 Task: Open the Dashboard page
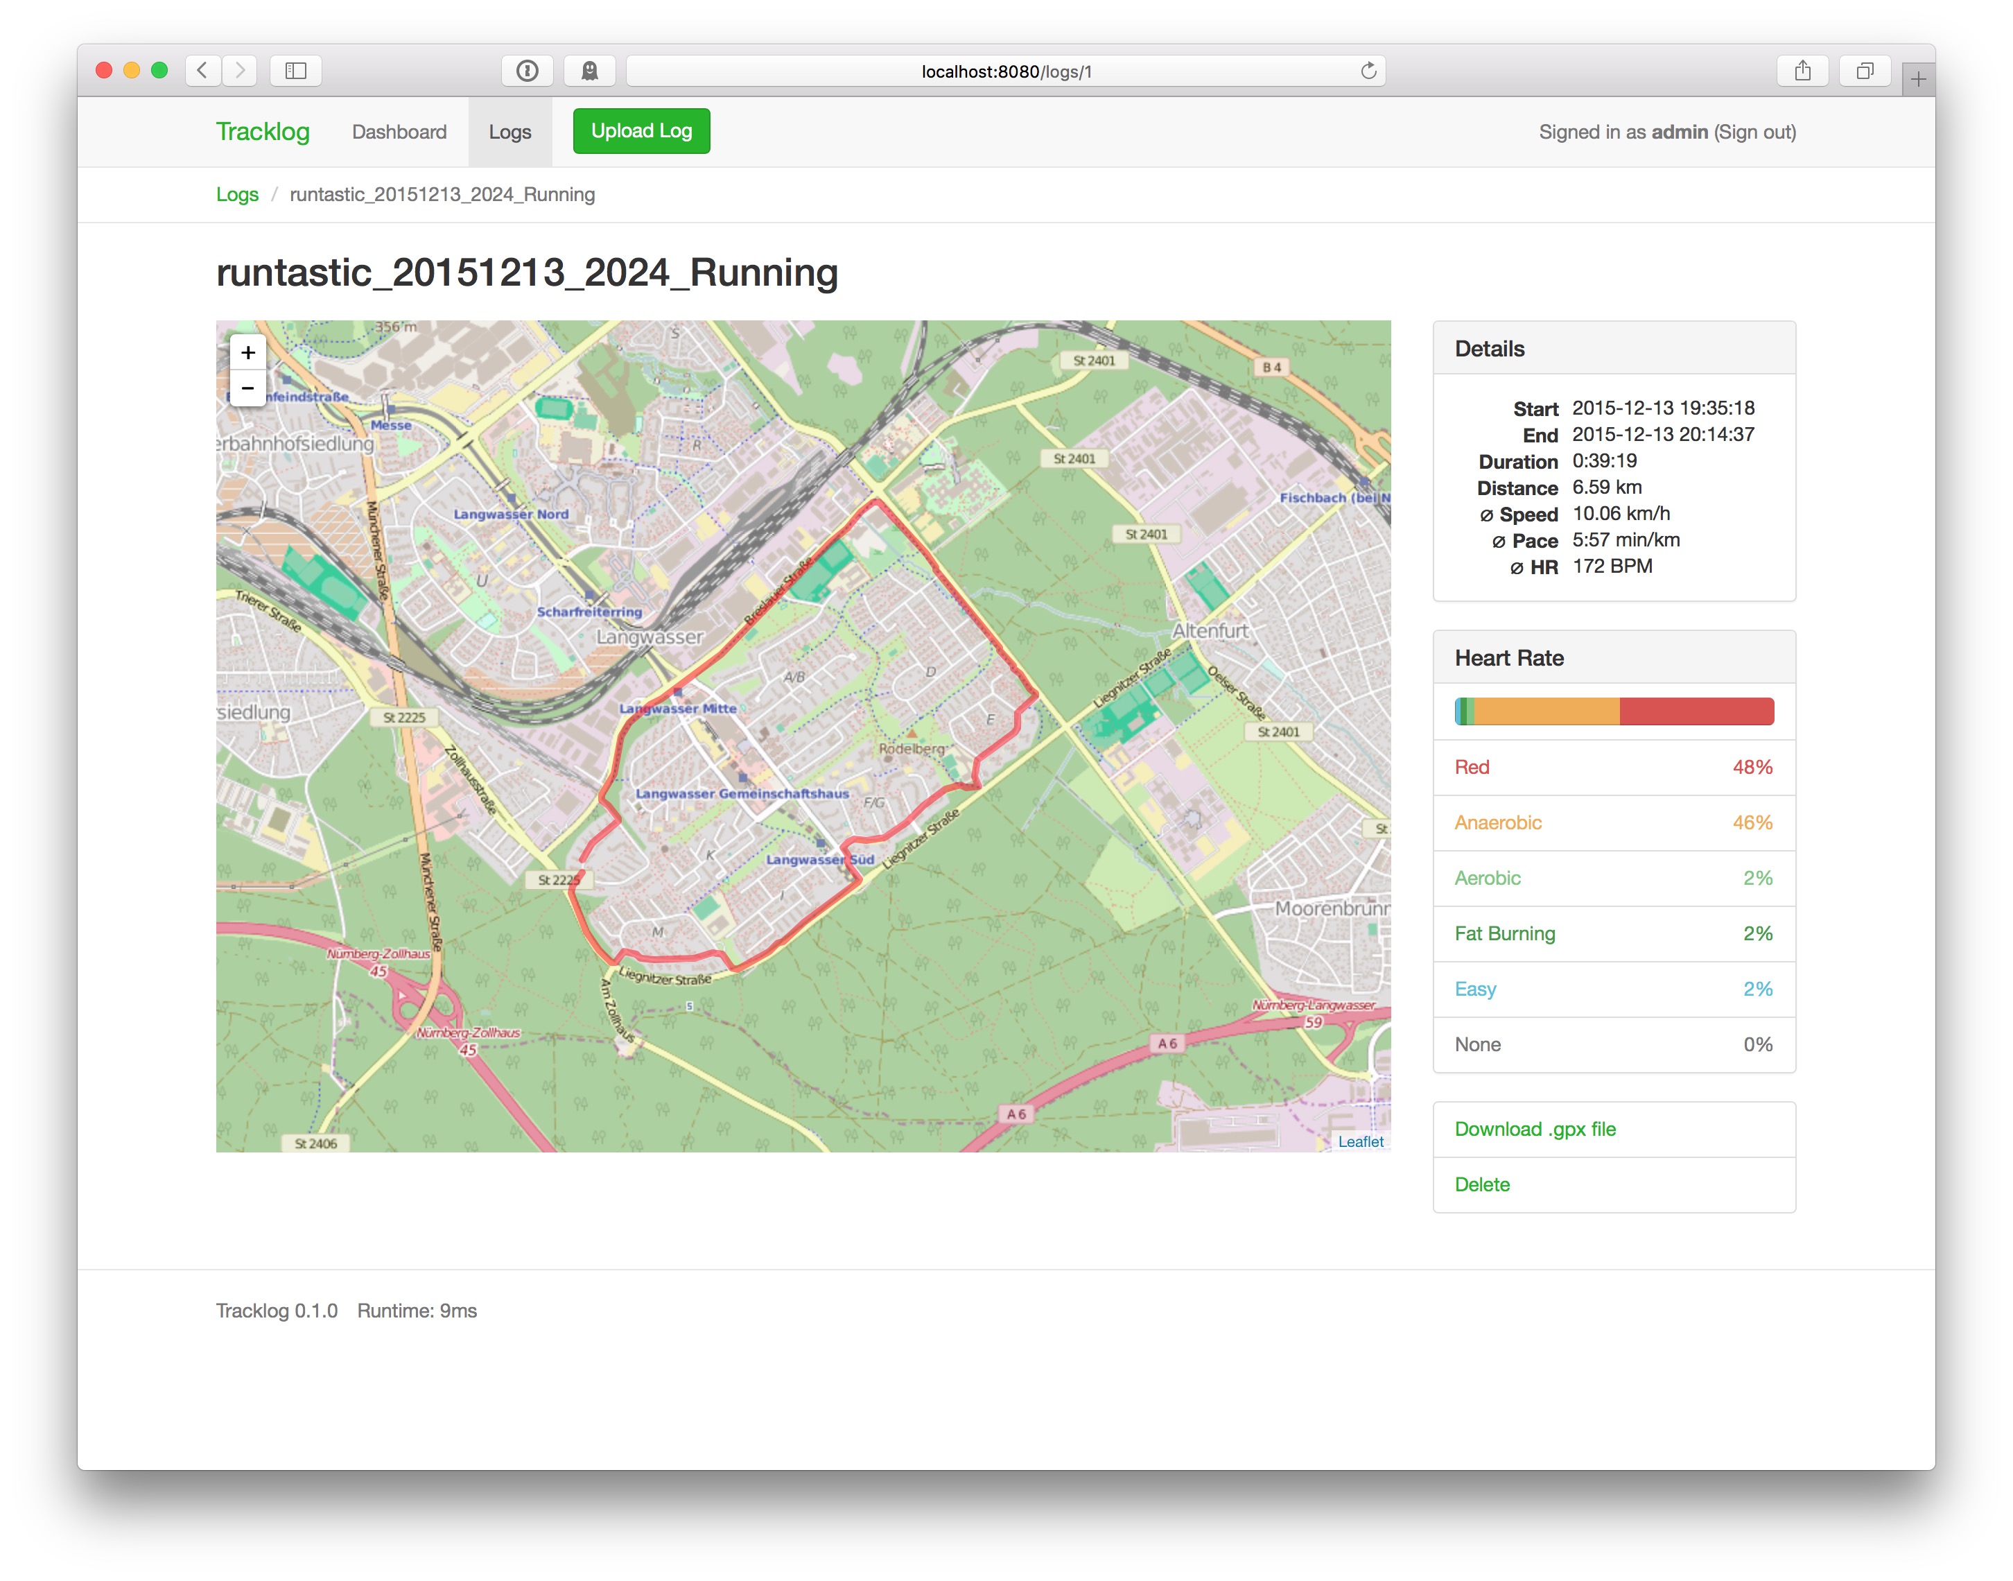pos(399,132)
